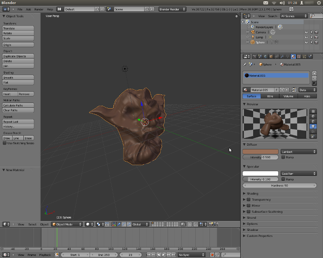This screenshot has height=258, width=323.
Task: Click the diffuse color swatch
Action: [260, 152]
